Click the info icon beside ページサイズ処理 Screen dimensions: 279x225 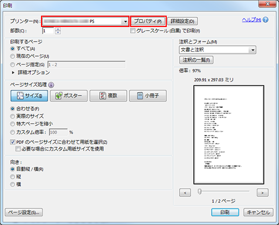tap(51, 85)
